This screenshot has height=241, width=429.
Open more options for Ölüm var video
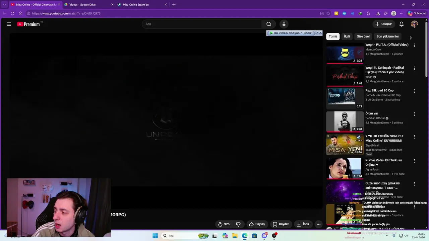click(414, 114)
